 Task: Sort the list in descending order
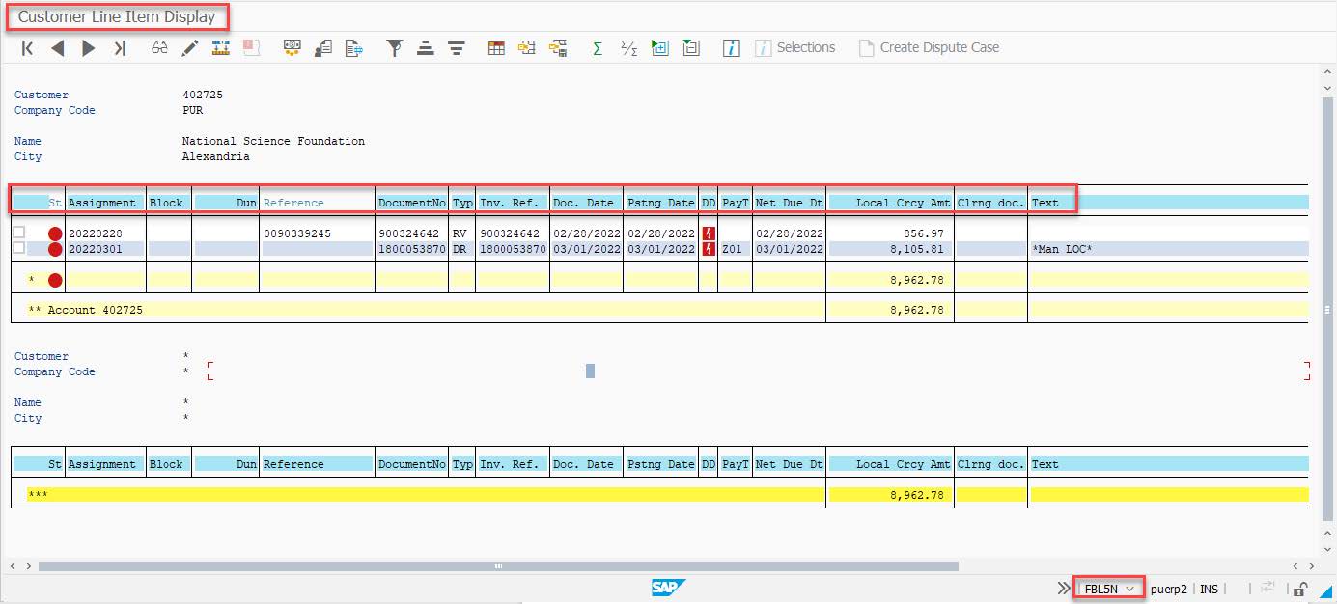(457, 47)
